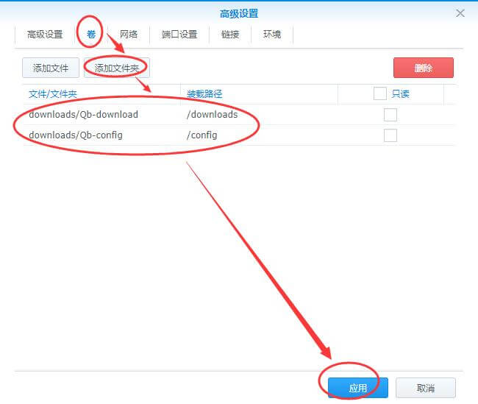Sort by the 文件/文件夹 column header
The image size is (478, 404).
coord(53,94)
